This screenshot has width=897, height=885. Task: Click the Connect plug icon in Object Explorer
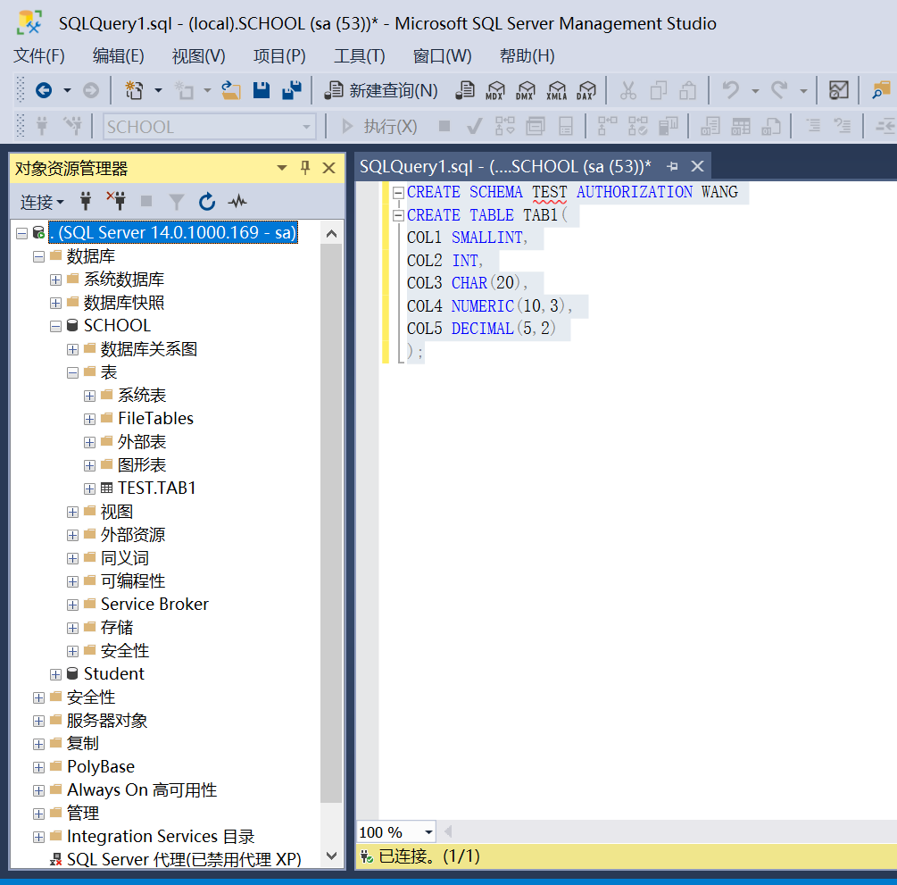pos(86,201)
